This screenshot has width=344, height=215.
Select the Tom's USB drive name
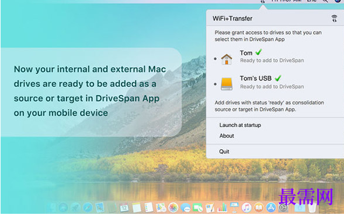256,79
